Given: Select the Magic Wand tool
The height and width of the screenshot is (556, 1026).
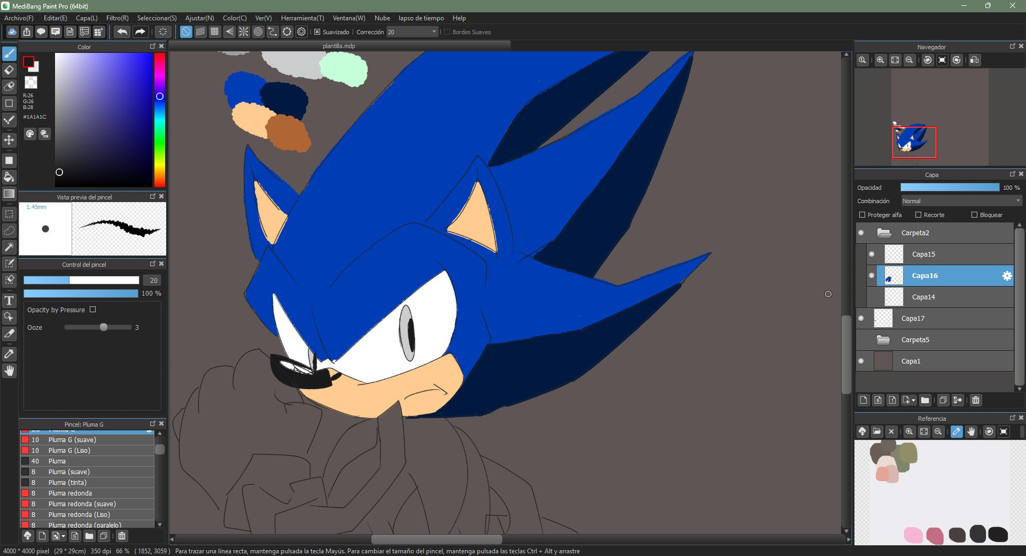Looking at the screenshot, I should pos(9,247).
